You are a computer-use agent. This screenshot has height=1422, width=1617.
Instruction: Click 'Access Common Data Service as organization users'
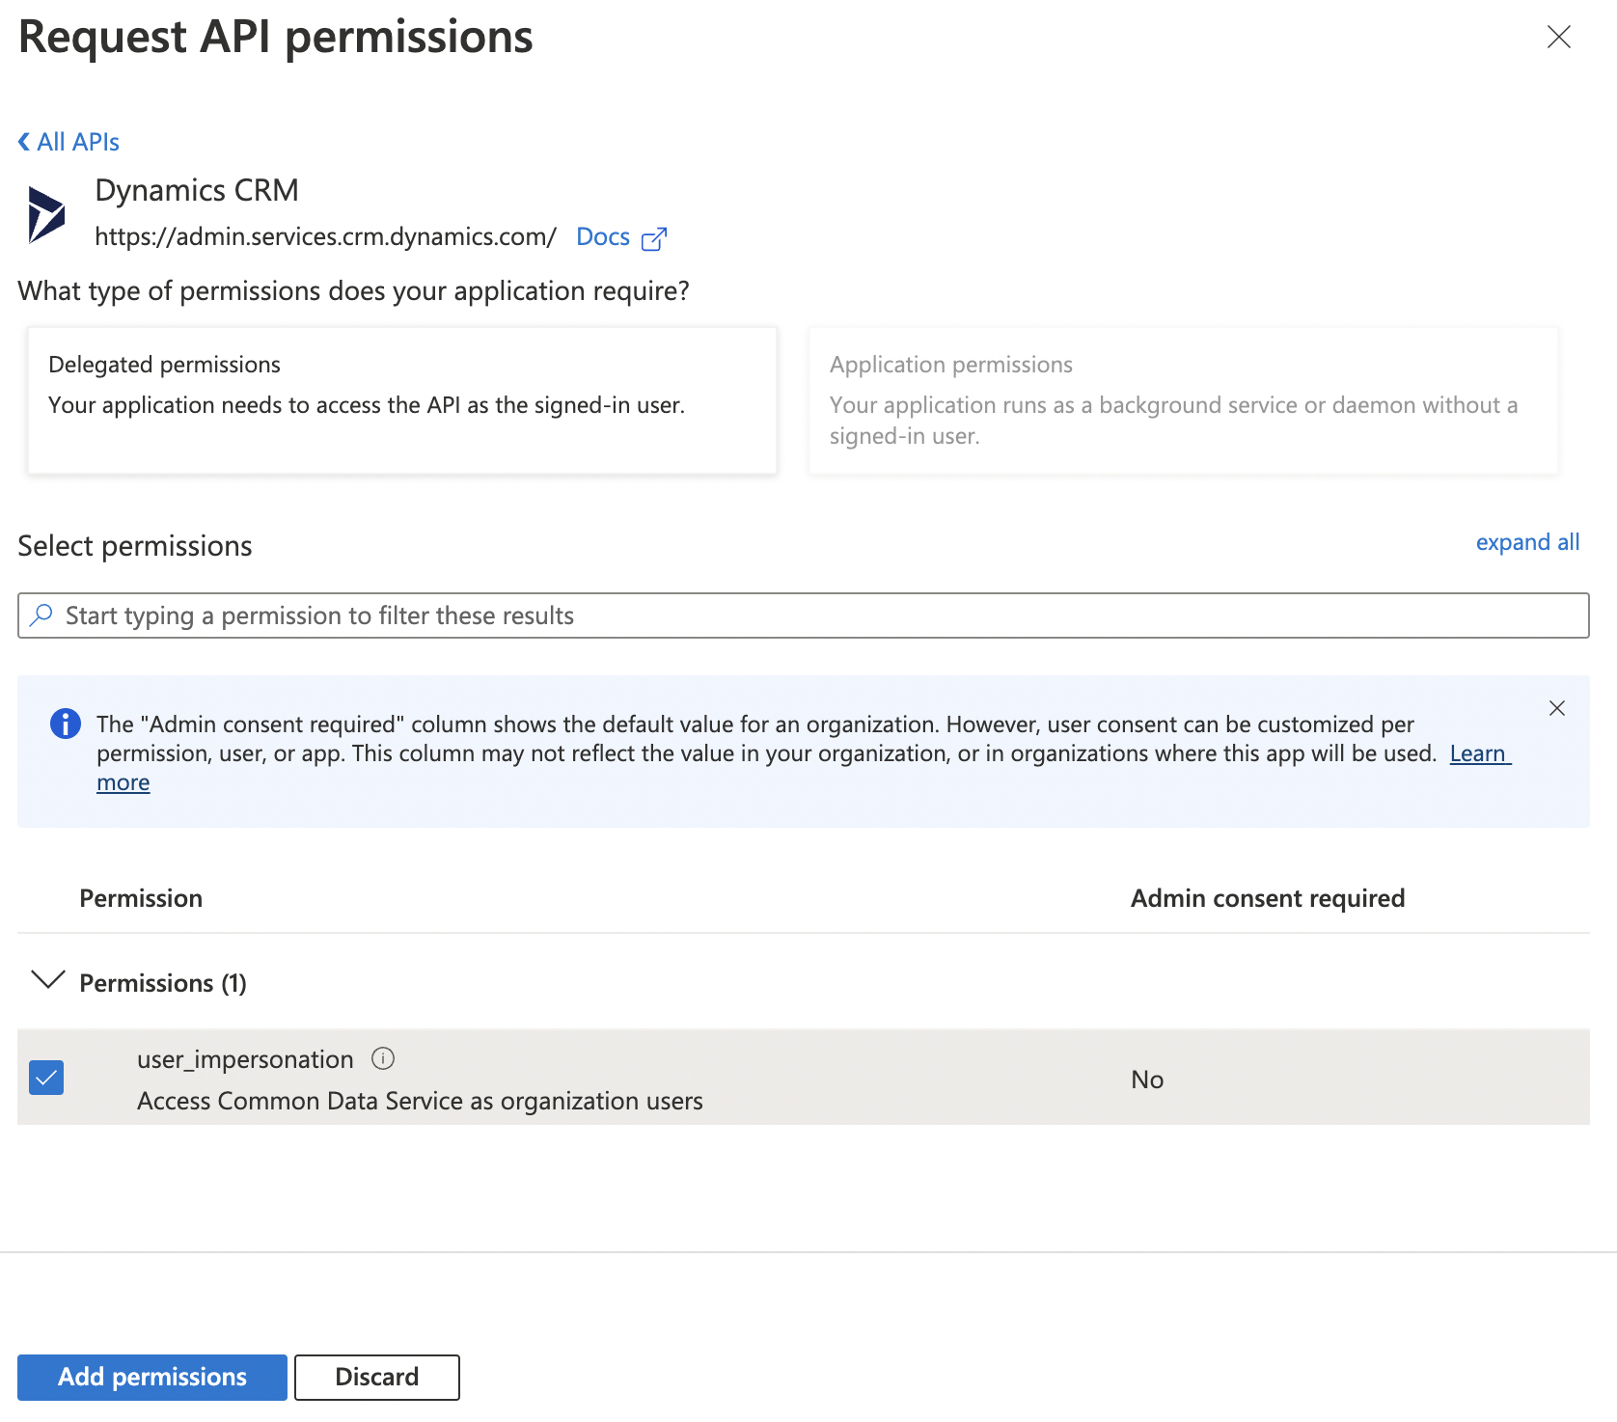(x=420, y=1101)
